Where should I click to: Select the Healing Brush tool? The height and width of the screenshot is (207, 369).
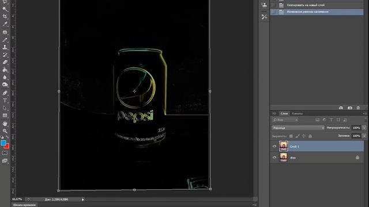(5, 32)
